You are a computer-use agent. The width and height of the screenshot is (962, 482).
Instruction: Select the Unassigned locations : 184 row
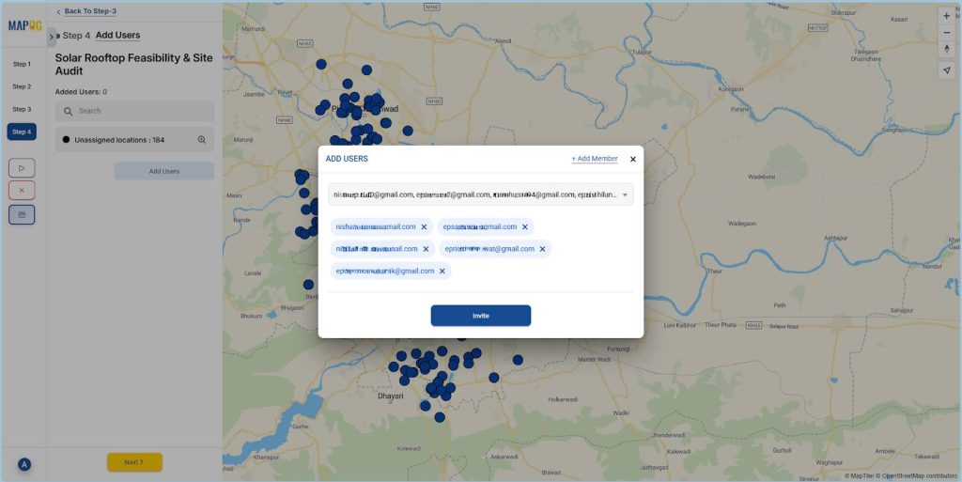[x=135, y=140]
